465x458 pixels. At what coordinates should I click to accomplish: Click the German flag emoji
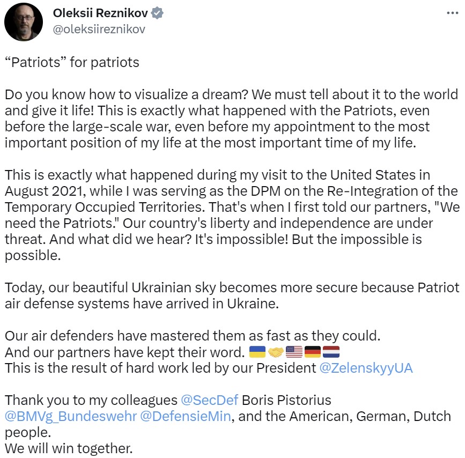point(312,352)
